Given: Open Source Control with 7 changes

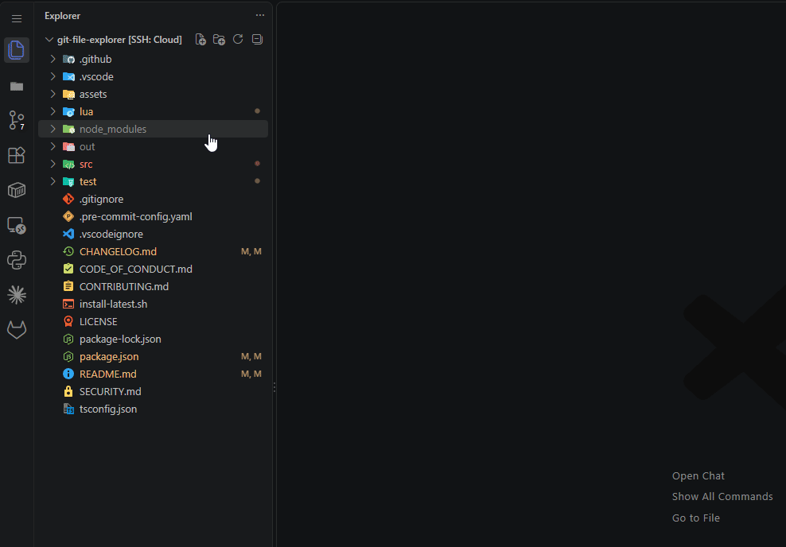Looking at the screenshot, I should (x=17, y=120).
